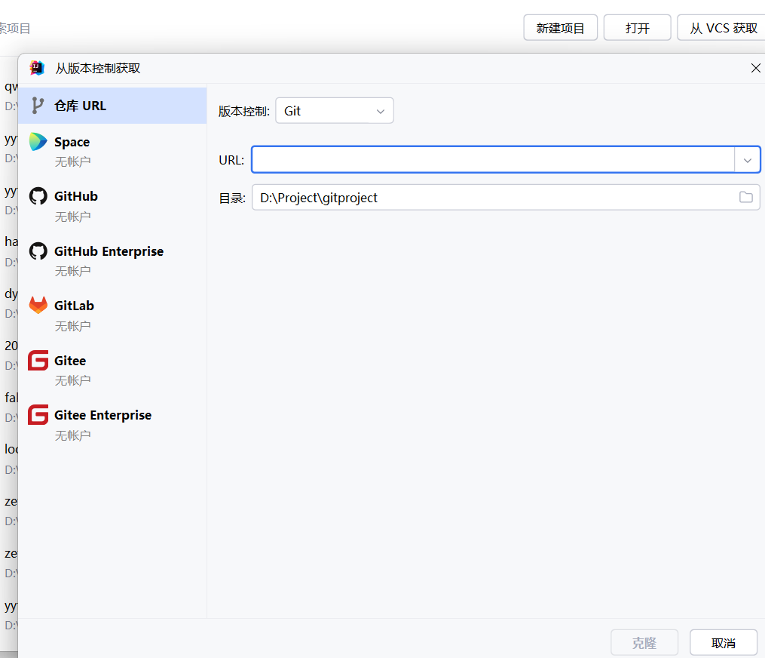
Task: Click 无帐户 text under Gitee Enterprise
Action: [x=72, y=435]
